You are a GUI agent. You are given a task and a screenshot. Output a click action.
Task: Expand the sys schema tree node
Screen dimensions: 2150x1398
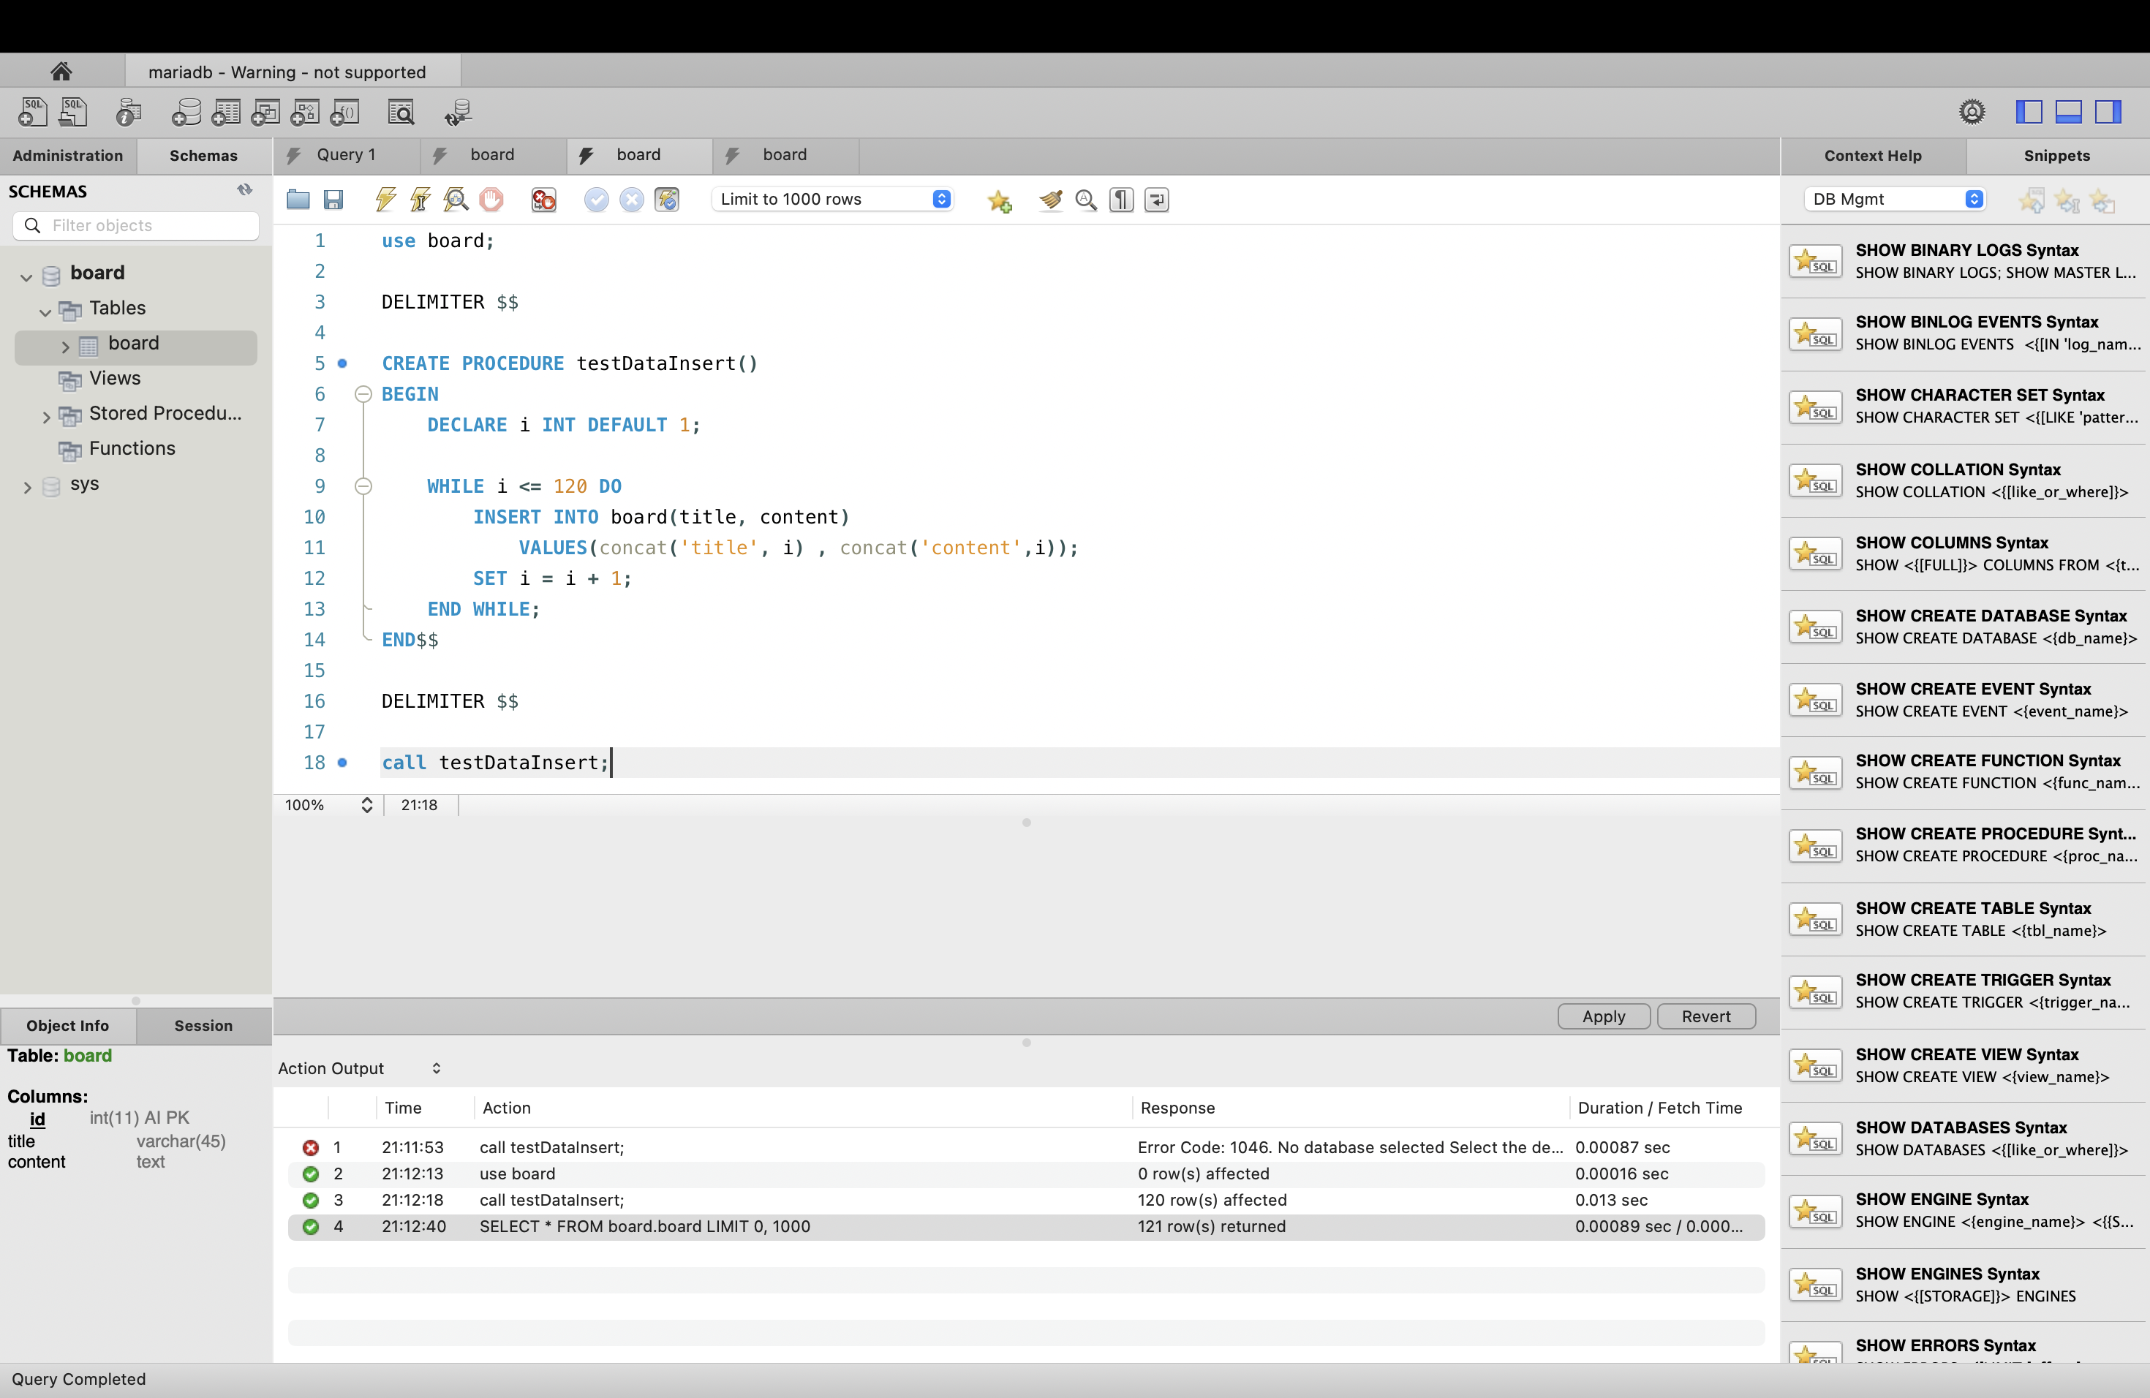(27, 487)
